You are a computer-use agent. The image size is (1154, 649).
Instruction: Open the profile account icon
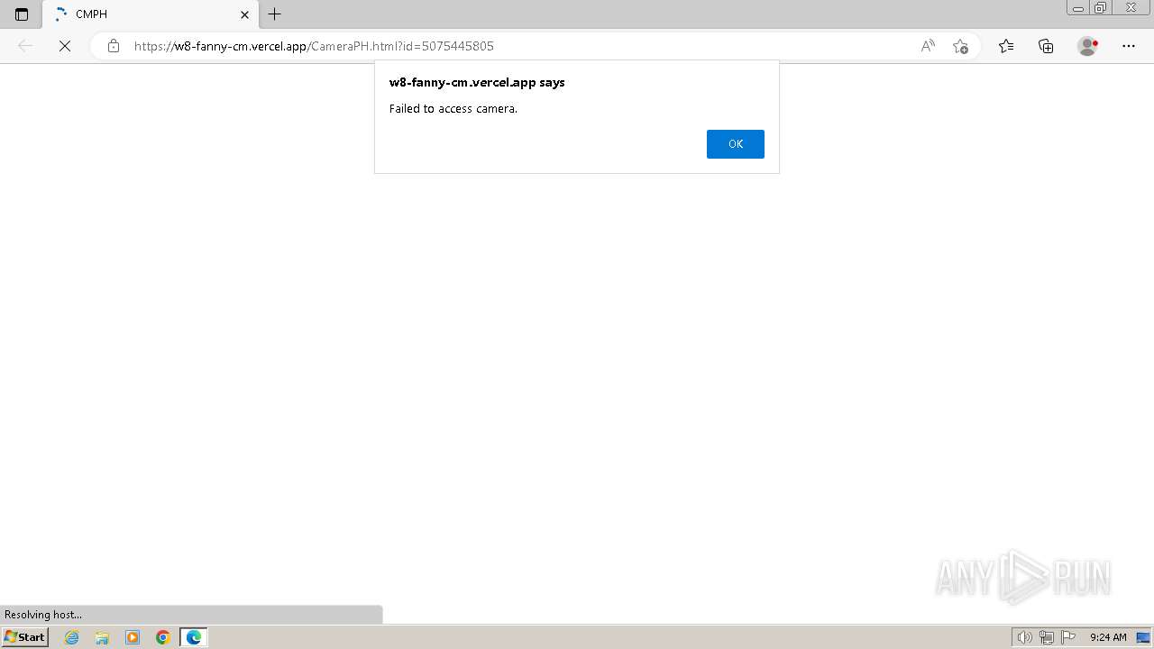pos(1087,46)
